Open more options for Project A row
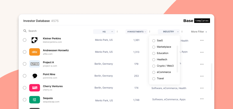 [202, 64]
